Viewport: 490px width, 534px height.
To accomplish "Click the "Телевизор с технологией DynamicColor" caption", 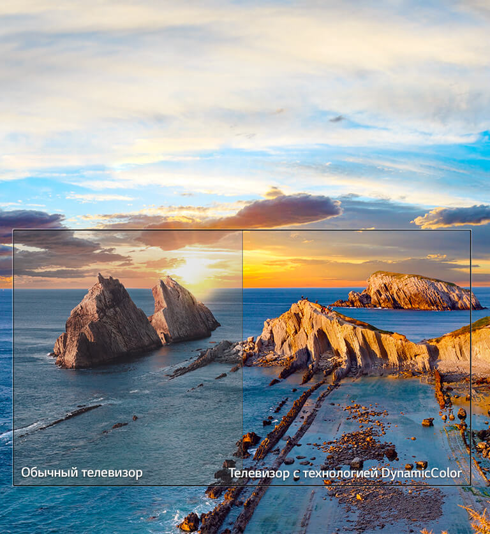I will pyautogui.click(x=345, y=473).
